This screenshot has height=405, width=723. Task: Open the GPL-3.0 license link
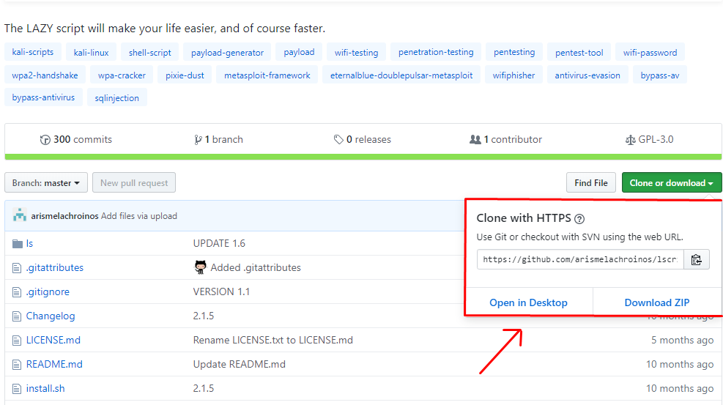[x=649, y=140]
